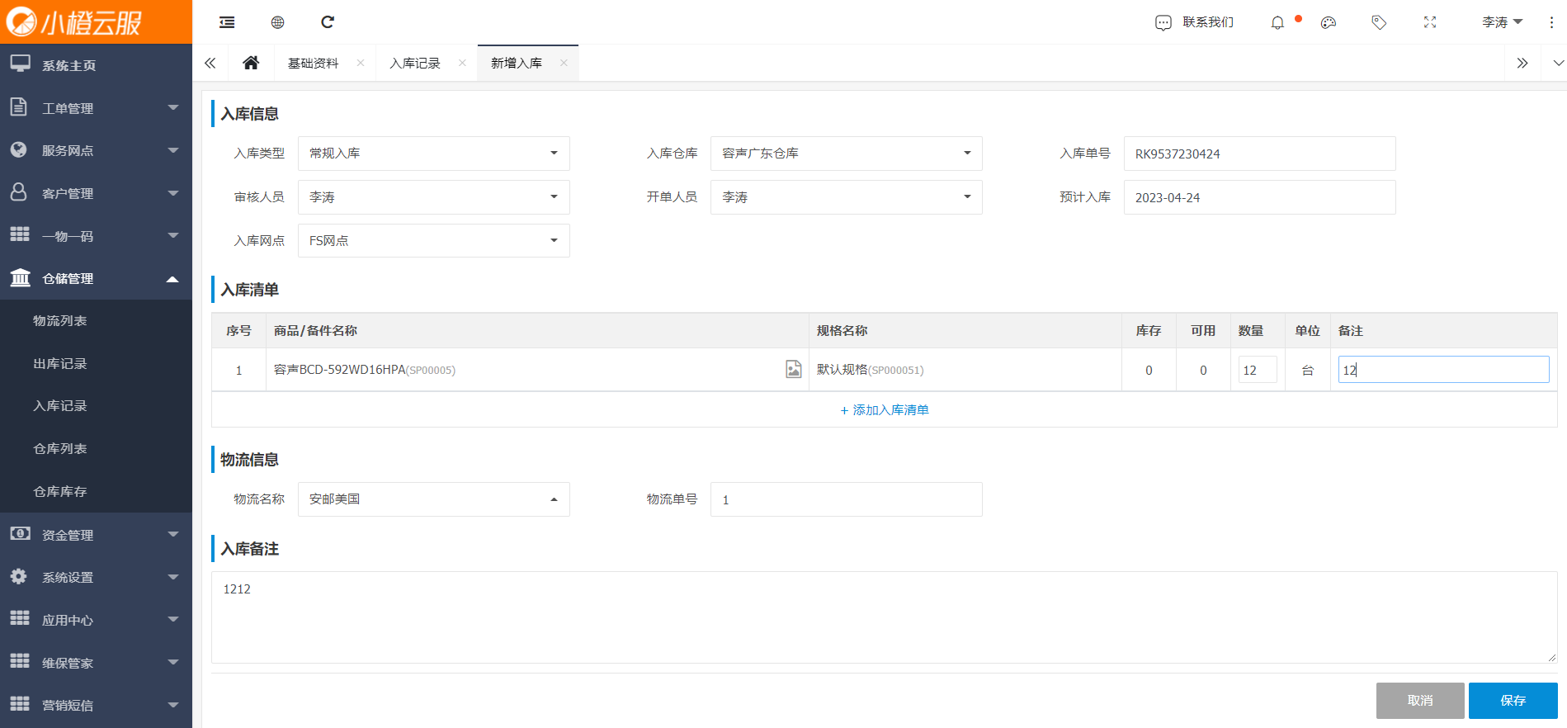
Task: Open the 开单人员 dropdown
Action: click(847, 197)
